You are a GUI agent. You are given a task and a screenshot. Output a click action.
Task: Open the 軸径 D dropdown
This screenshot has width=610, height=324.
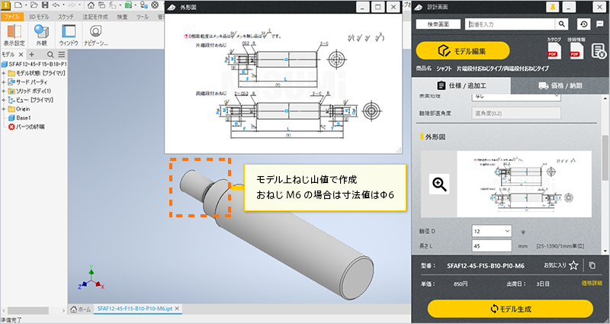tap(493, 230)
